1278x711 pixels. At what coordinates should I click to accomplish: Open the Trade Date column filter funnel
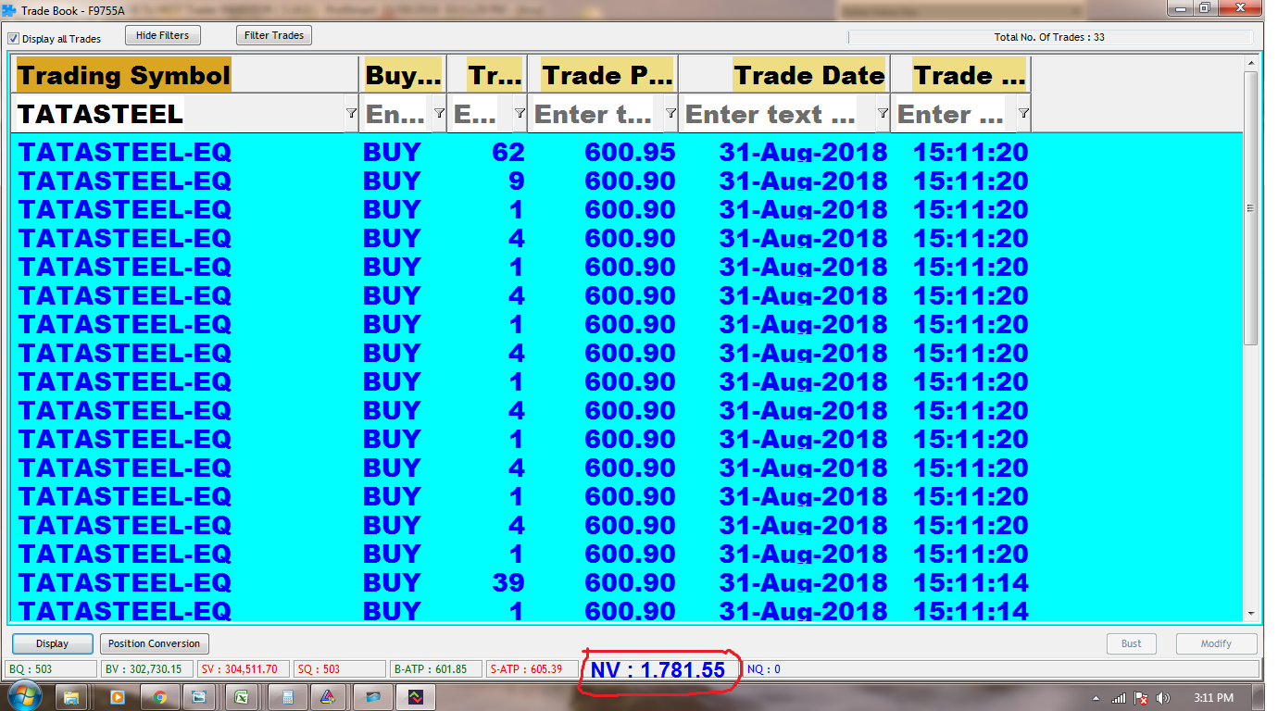coord(883,114)
